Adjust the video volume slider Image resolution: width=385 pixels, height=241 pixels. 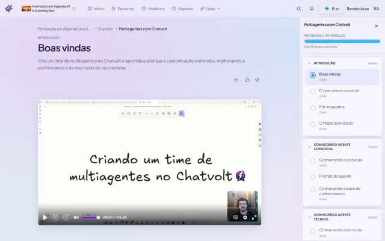90,218
